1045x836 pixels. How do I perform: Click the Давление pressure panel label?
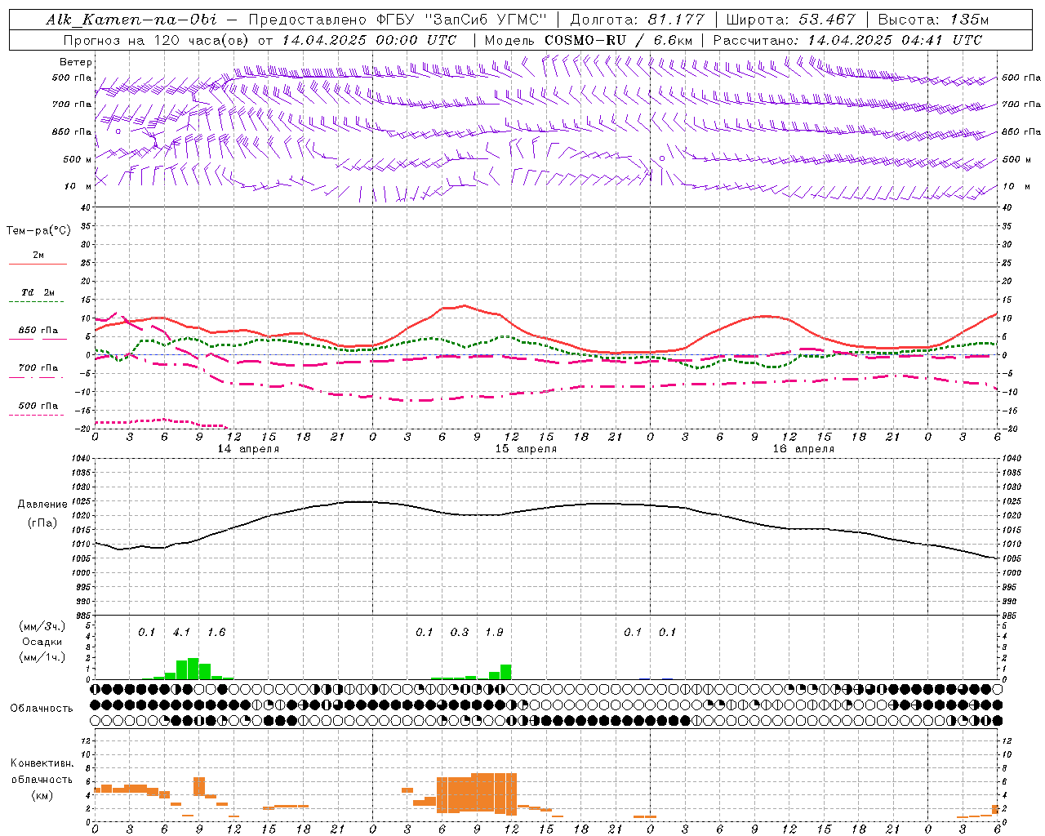(x=42, y=505)
